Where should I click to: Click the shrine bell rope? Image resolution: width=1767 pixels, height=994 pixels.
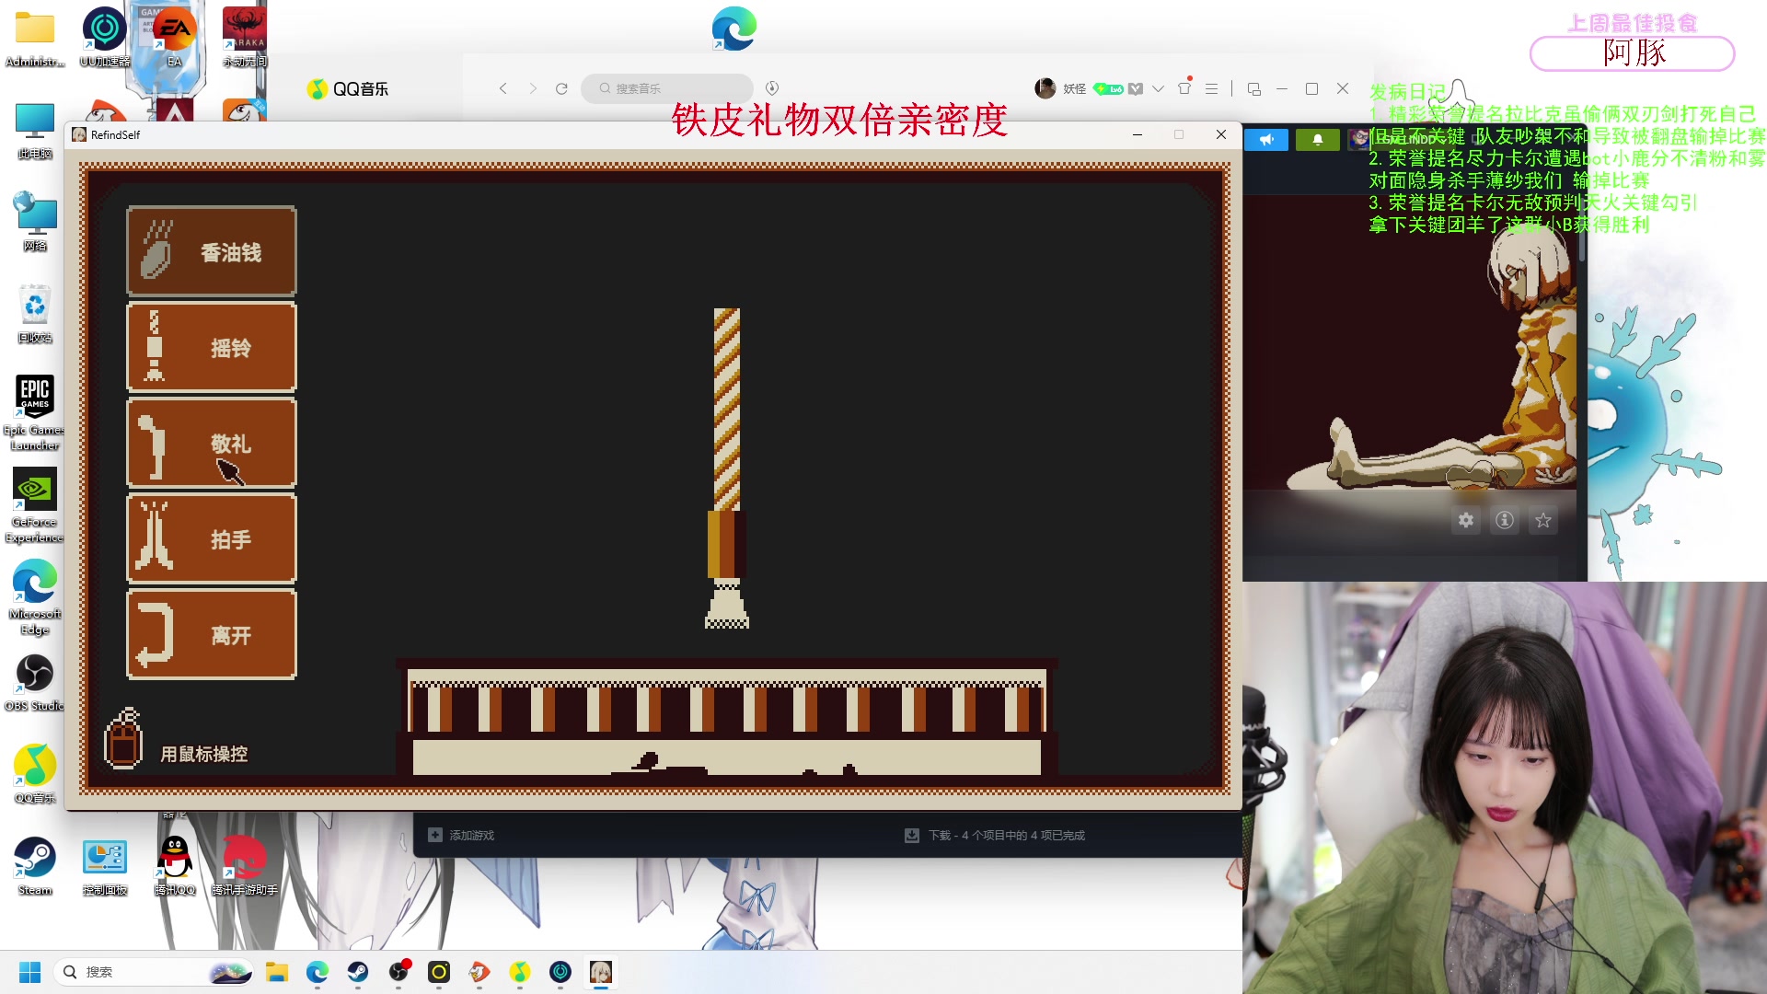click(727, 468)
